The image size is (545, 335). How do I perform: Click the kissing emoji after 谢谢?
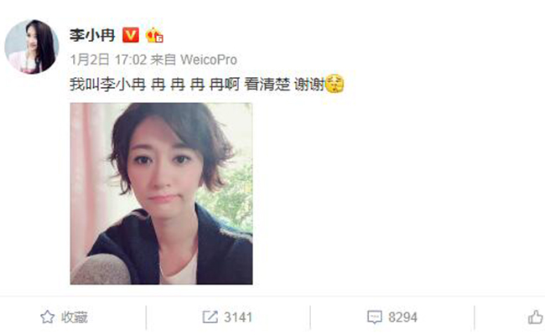click(335, 84)
